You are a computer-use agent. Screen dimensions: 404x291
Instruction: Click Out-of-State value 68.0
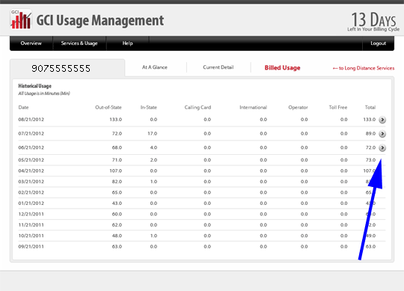(x=117, y=147)
